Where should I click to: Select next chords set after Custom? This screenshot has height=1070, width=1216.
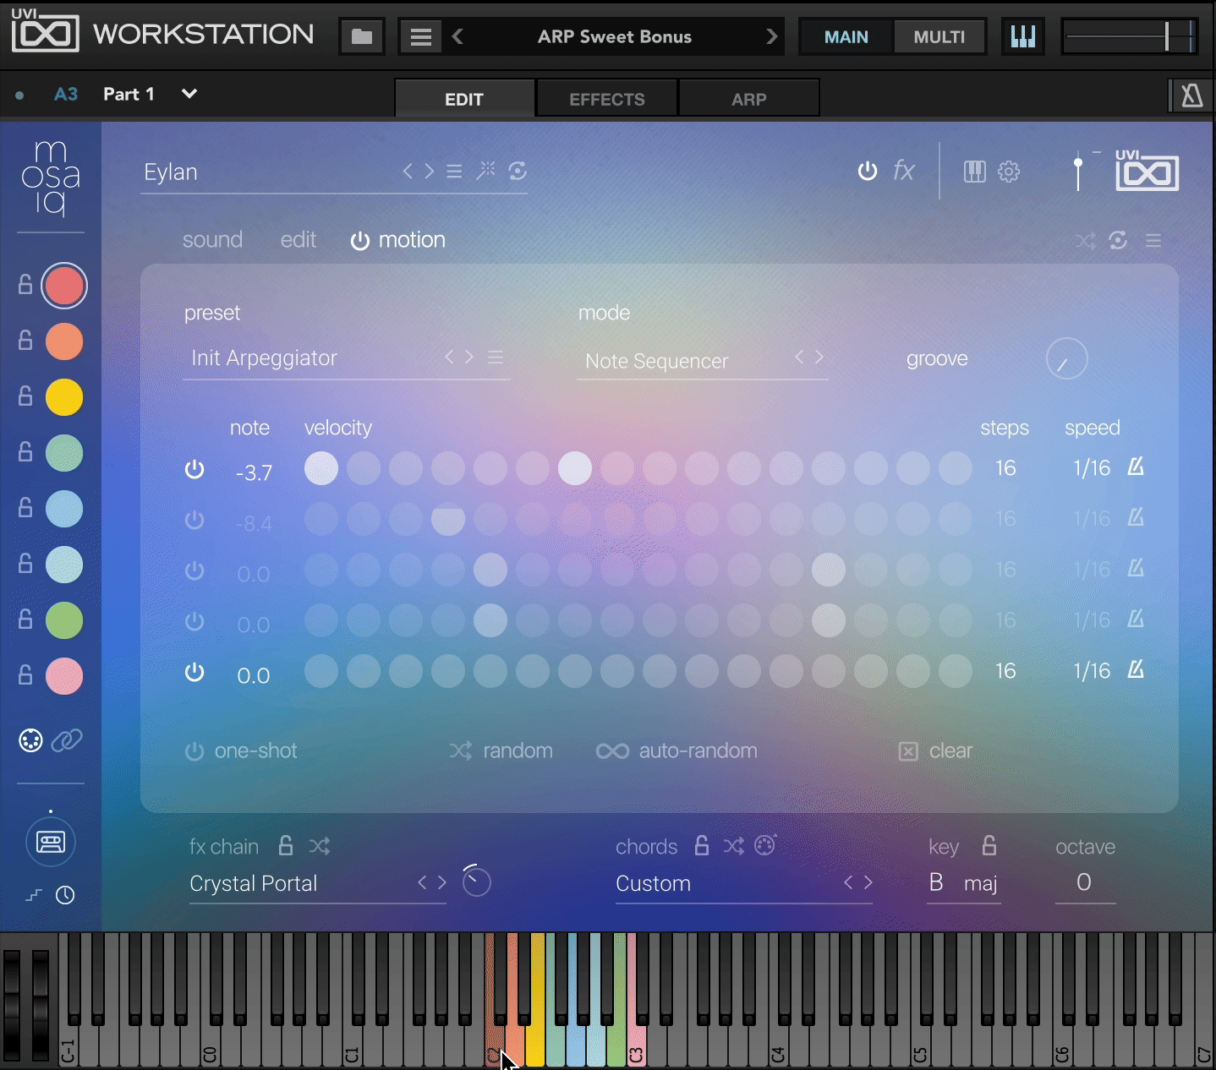pos(868,882)
